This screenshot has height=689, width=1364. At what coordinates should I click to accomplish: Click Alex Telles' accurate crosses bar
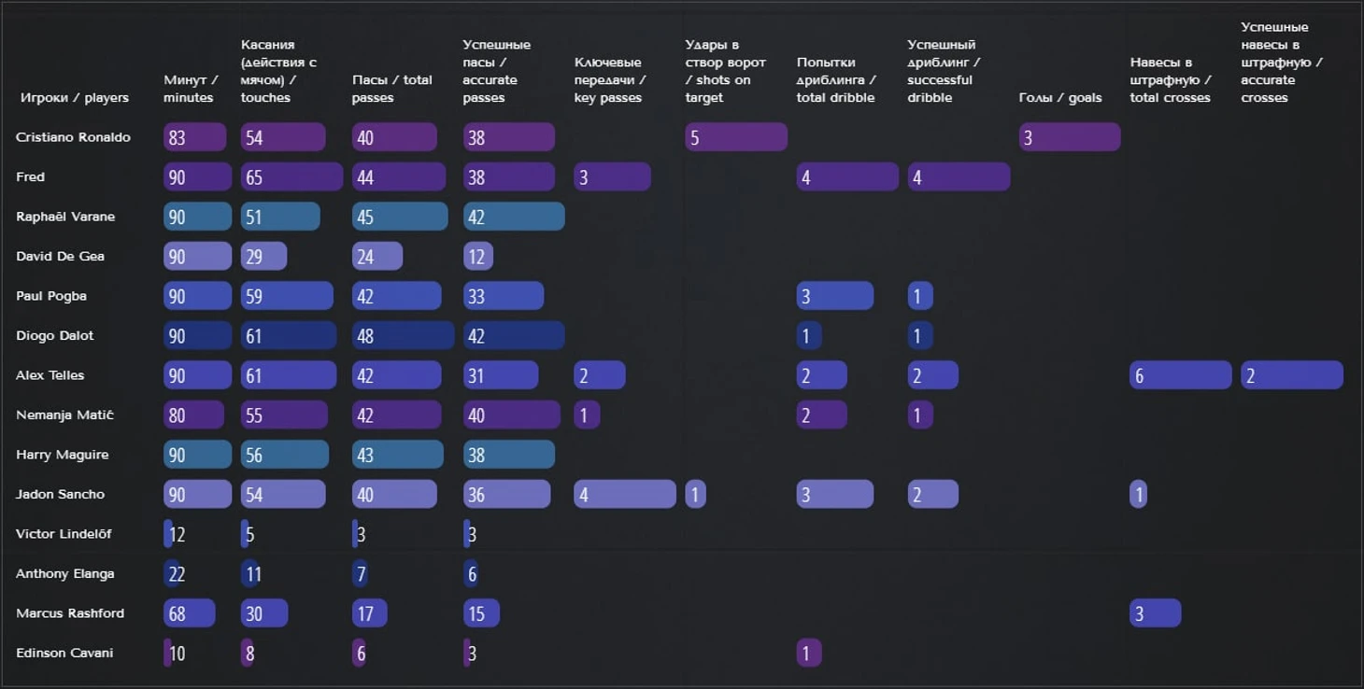pos(1292,375)
